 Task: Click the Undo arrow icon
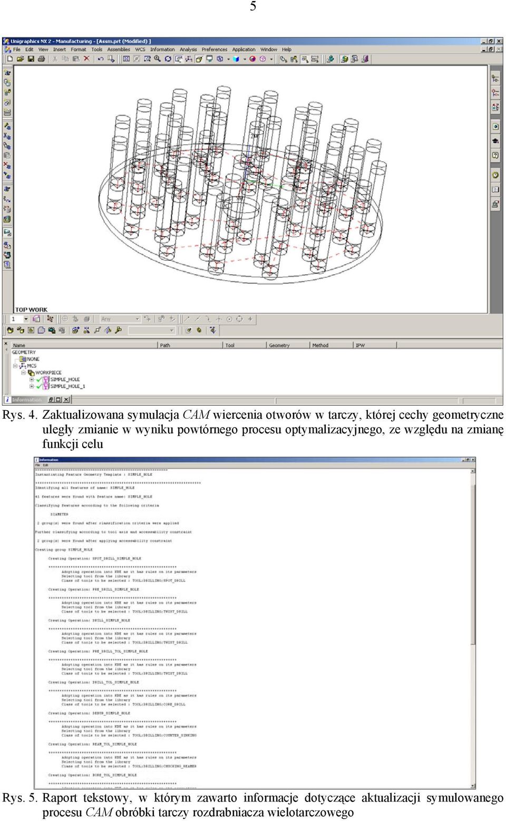[x=100, y=59]
